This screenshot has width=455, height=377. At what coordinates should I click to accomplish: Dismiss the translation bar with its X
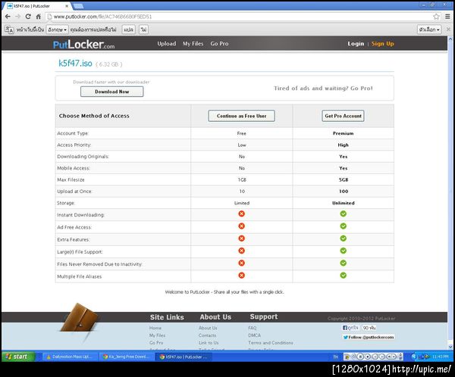[x=448, y=30]
